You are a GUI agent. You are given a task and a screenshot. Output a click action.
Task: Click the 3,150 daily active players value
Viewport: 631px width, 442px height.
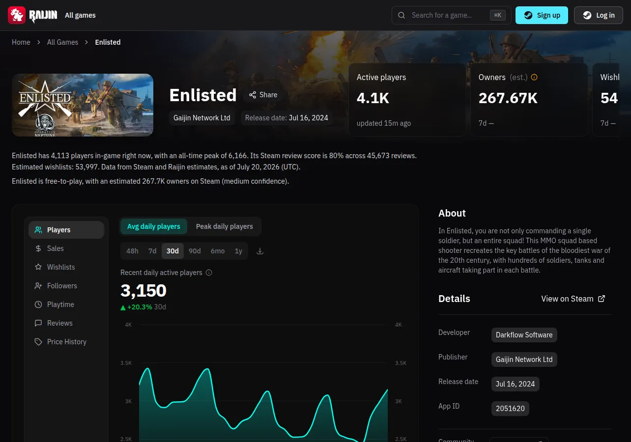click(x=143, y=291)
